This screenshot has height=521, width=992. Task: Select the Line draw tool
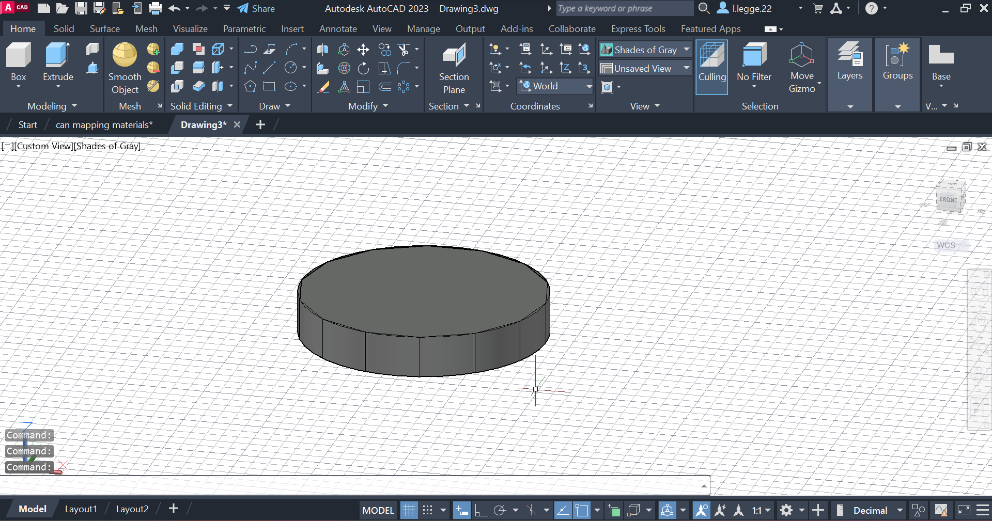pyautogui.click(x=269, y=68)
